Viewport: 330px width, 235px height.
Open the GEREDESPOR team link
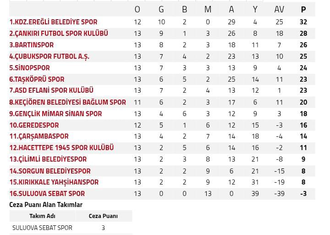point(34,125)
